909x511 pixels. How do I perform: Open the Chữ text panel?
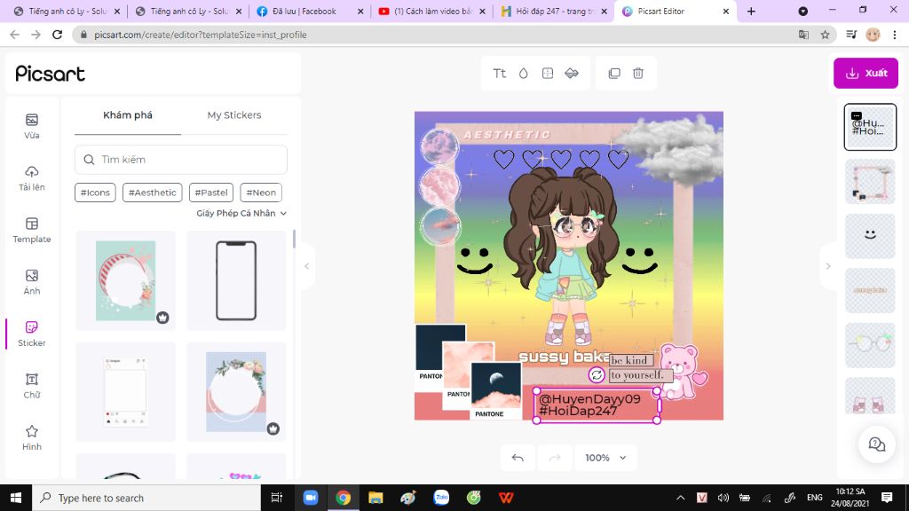31,386
